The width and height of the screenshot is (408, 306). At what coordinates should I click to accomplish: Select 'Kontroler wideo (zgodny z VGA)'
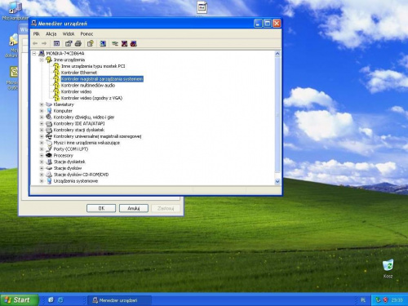[91, 98]
